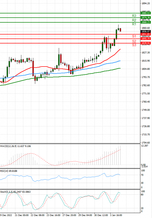Click the 1894.20 price axis label

pos(146,4)
